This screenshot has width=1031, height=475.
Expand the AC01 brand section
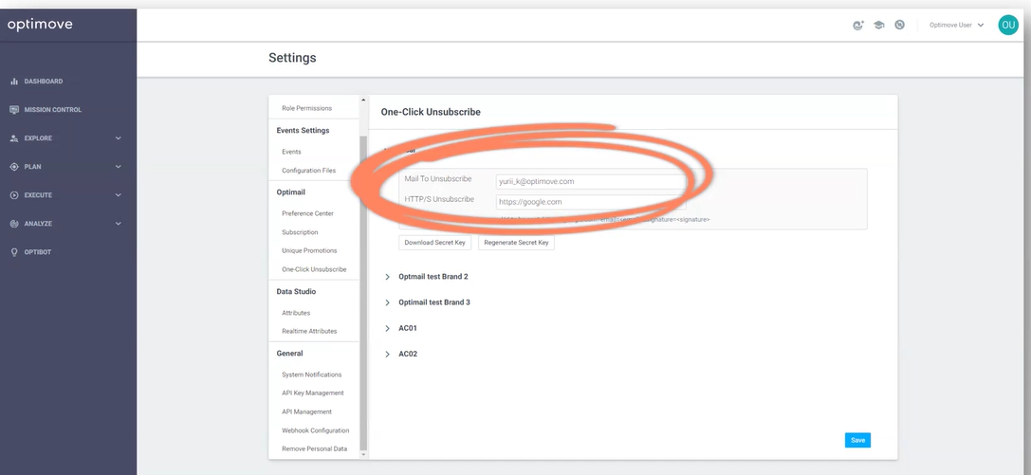pos(387,328)
